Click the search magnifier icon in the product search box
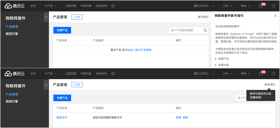 (x=205, y=30)
